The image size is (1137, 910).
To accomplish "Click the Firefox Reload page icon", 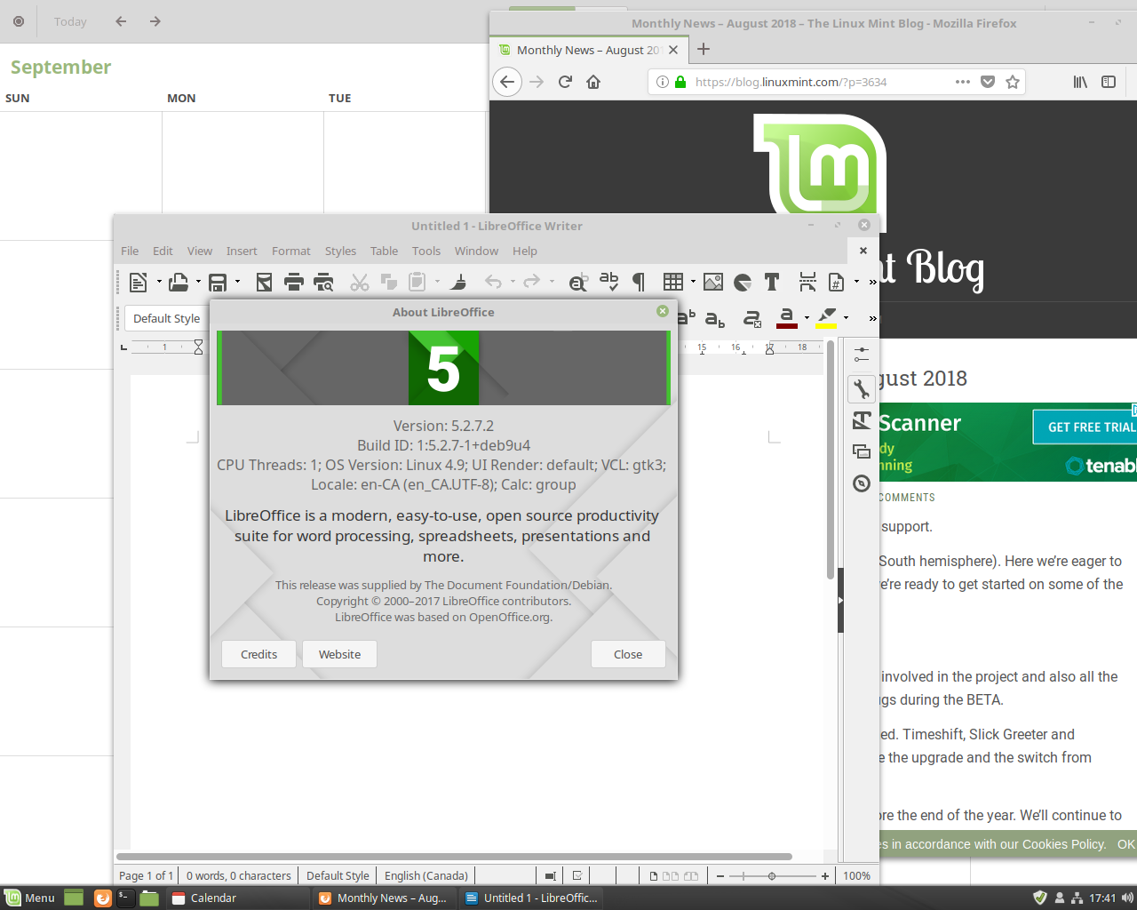I will coord(565,82).
